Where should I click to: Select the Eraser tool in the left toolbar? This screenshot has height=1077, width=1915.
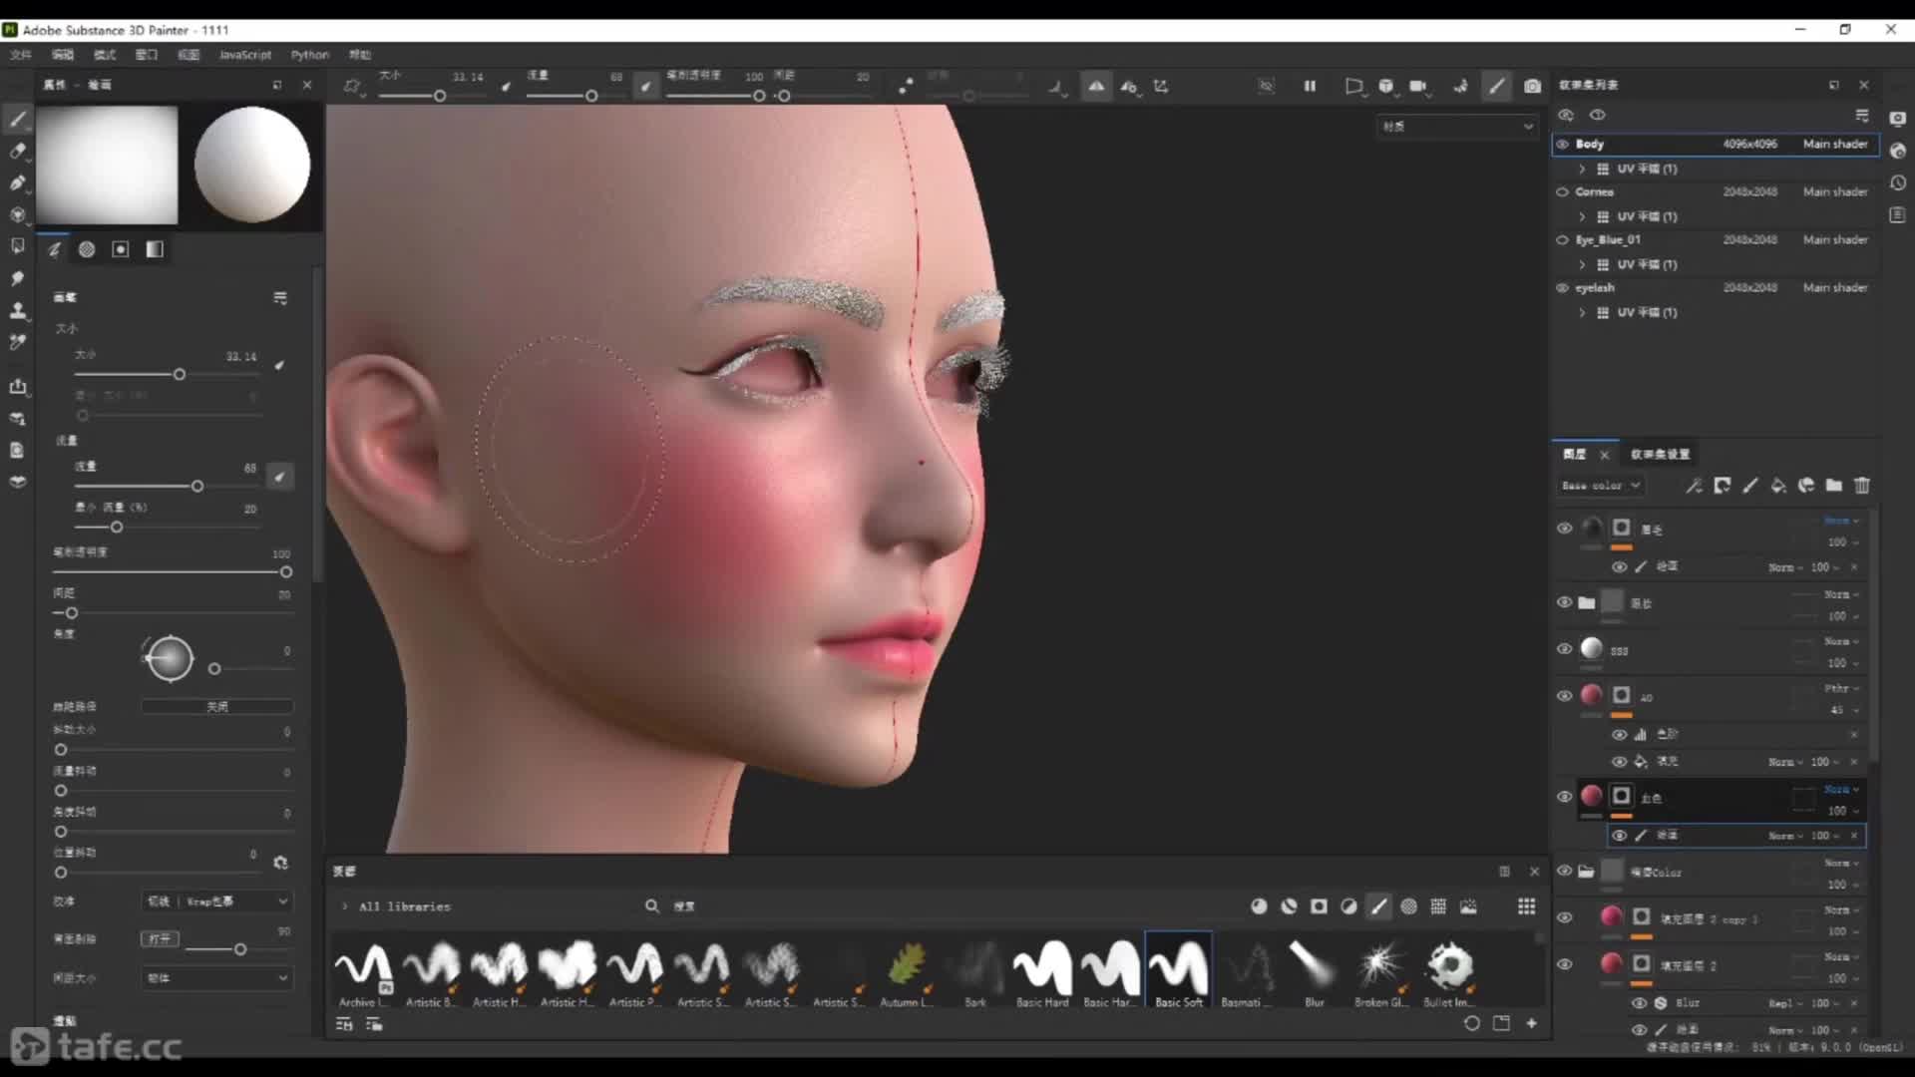coord(17,151)
